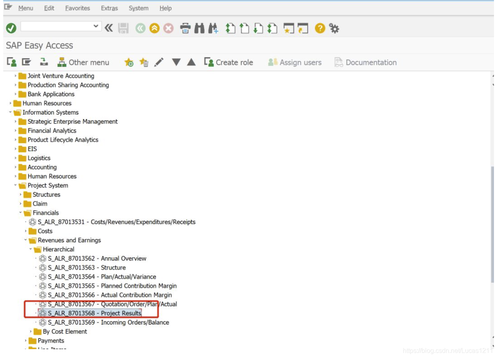Expand the Strategic Enterprise Management folder

coord(16,121)
